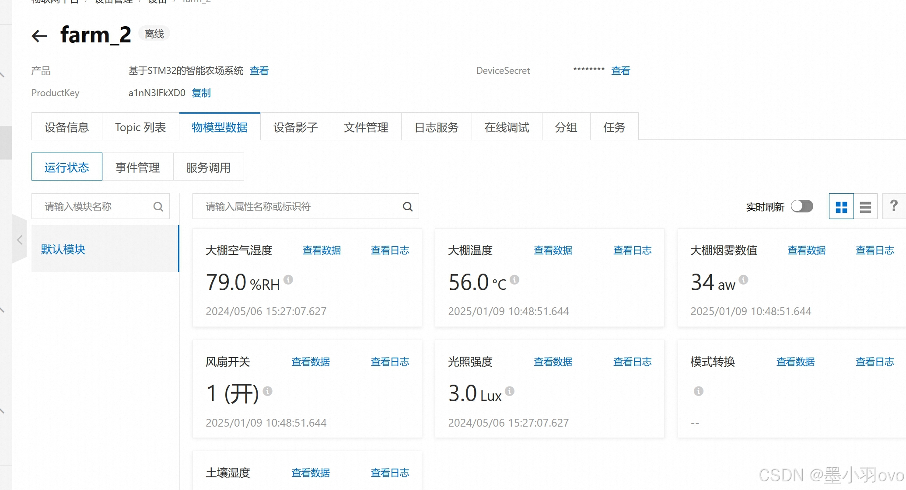
Task: Select the 事件管理 sub-tab
Action: coord(137,167)
